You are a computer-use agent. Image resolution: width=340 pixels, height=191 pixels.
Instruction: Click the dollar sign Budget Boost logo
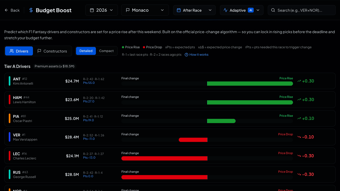[31, 10]
